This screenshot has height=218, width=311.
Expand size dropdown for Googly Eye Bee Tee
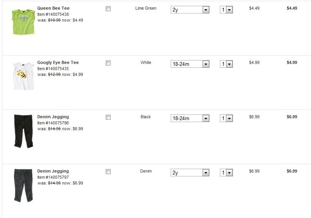[x=190, y=64]
